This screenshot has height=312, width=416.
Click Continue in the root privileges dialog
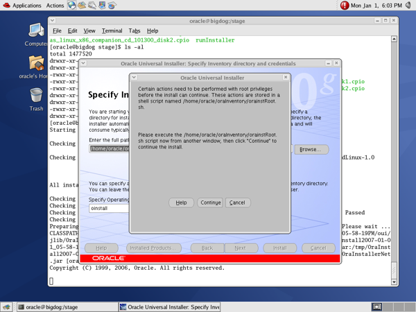pyautogui.click(x=210, y=202)
